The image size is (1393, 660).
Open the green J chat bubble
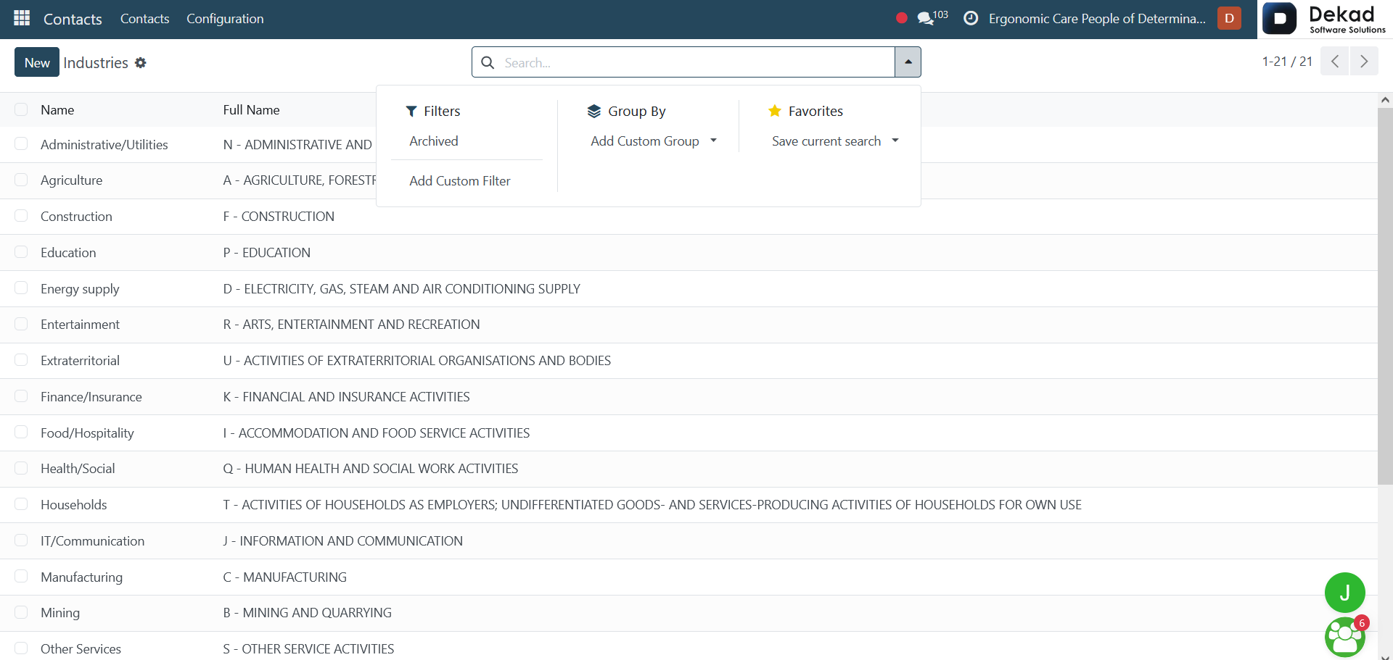pyautogui.click(x=1344, y=593)
